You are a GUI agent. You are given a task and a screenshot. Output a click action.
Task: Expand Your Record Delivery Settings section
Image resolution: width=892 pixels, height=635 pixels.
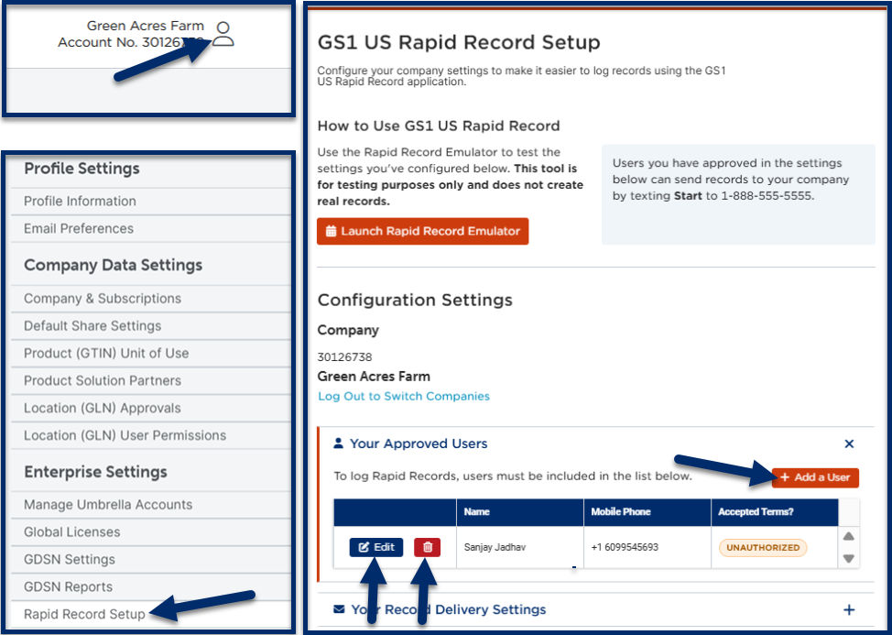(x=849, y=610)
